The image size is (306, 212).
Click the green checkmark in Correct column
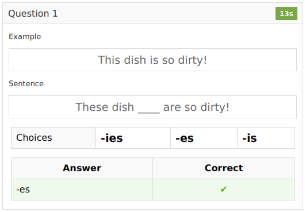pyautogui.click(x=223, y=189)
